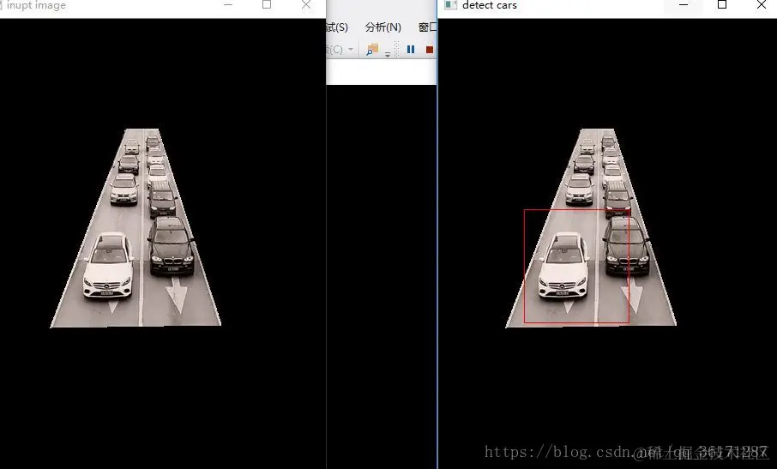Expand the toolbar overflow options arrow
The width and height of the screenshot is (777, 469).
click(x=388, y=54)
